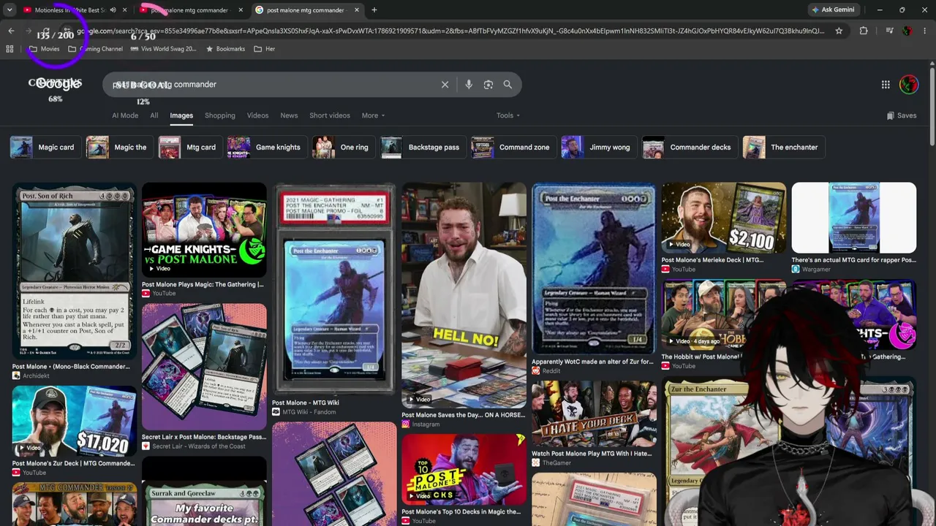The image size is (936, 526).
Task: Open the Her bookmark folder
Action: click(x=265, y=49)
